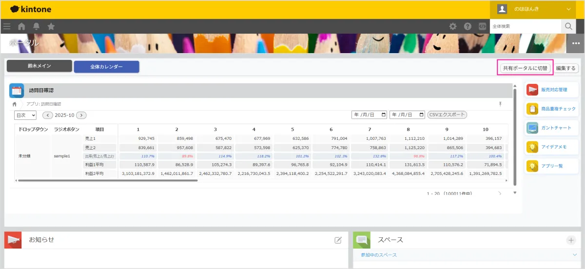The height and width of the screenshot is (269, 585).
Task: Click the cell value 929,745
Action: pyautogui.click(x=146, y=139)
